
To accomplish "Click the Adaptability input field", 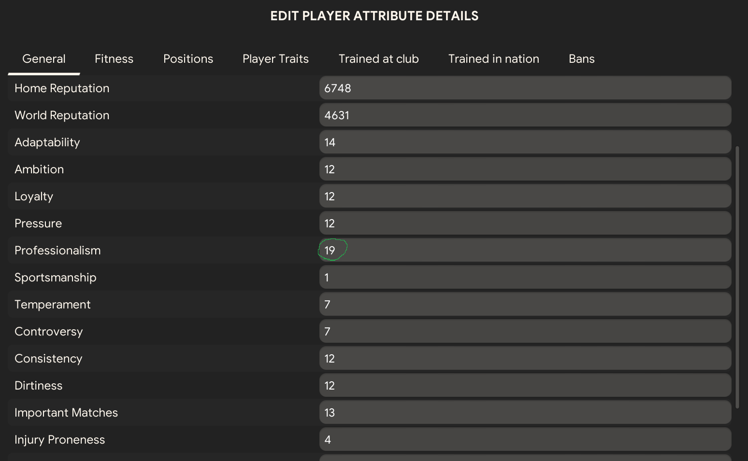I will pyautogui.click(x=525, y=142).
